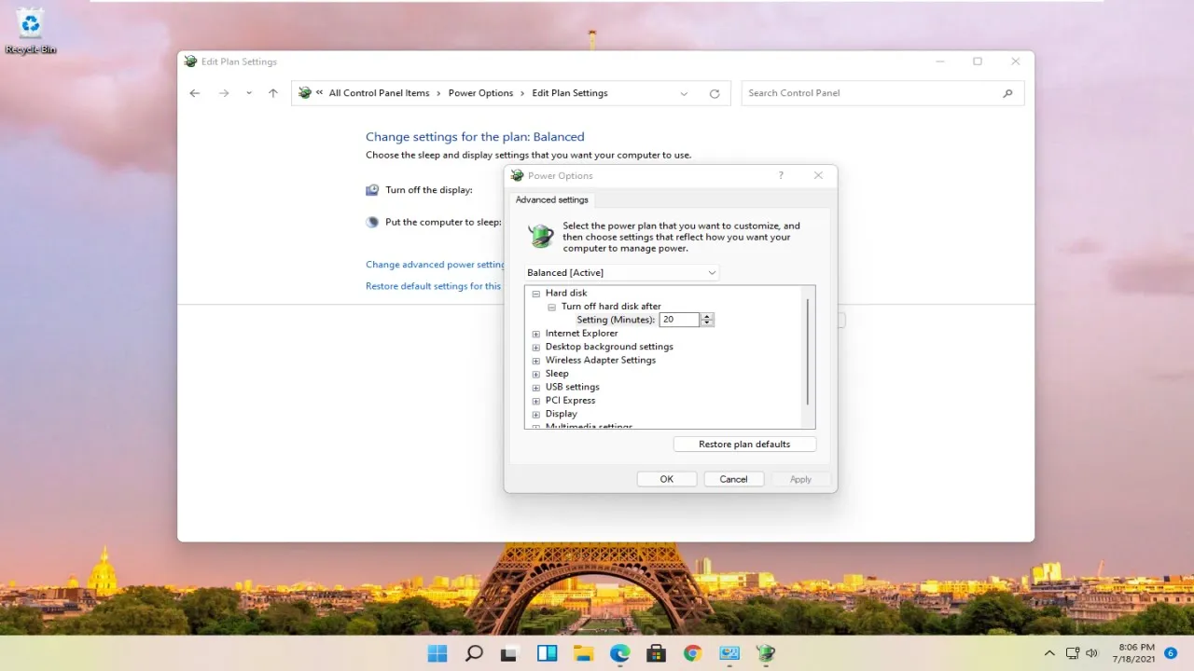1194x671 pixels.
Task: Select the Advanced settings tab
Action: [552, 199]
